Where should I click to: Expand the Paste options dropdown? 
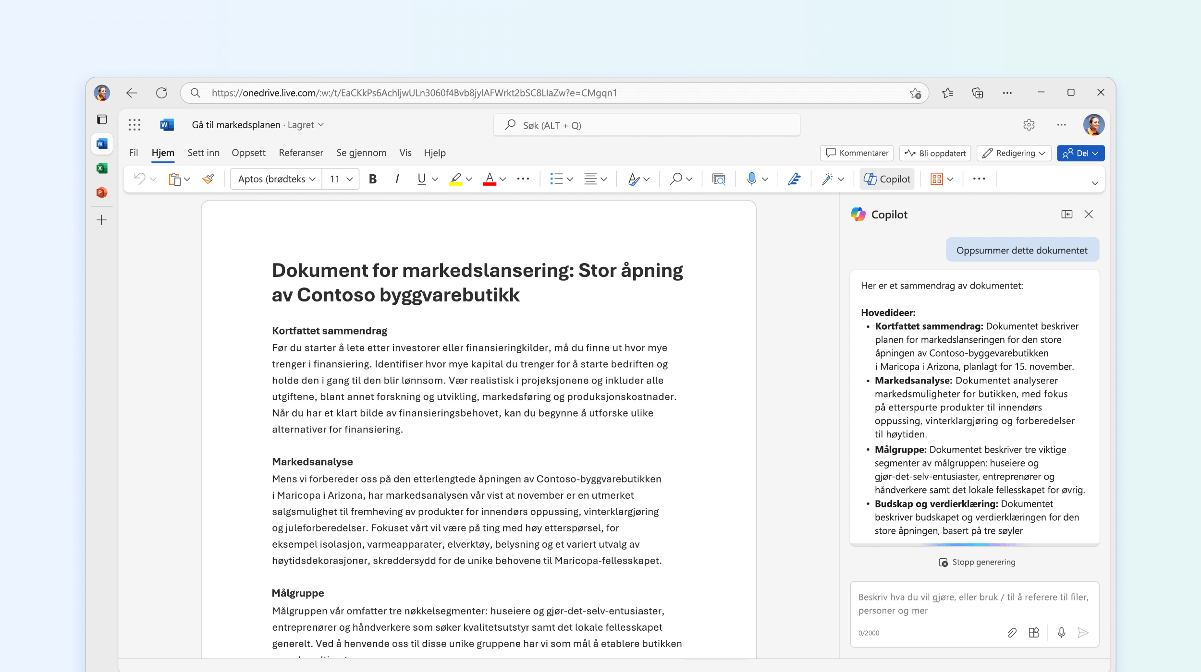187,179
